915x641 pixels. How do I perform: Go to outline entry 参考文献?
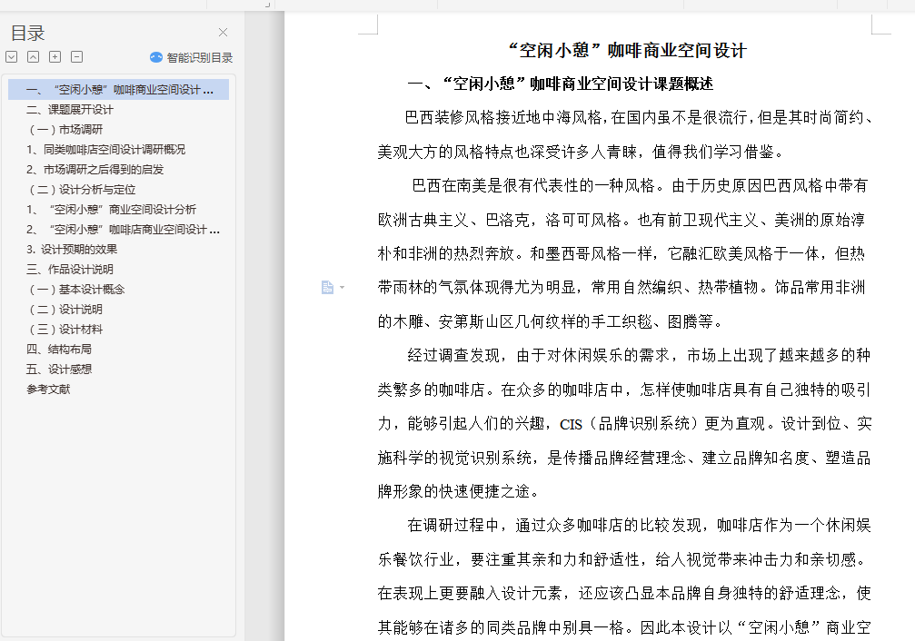coord(48,389)
